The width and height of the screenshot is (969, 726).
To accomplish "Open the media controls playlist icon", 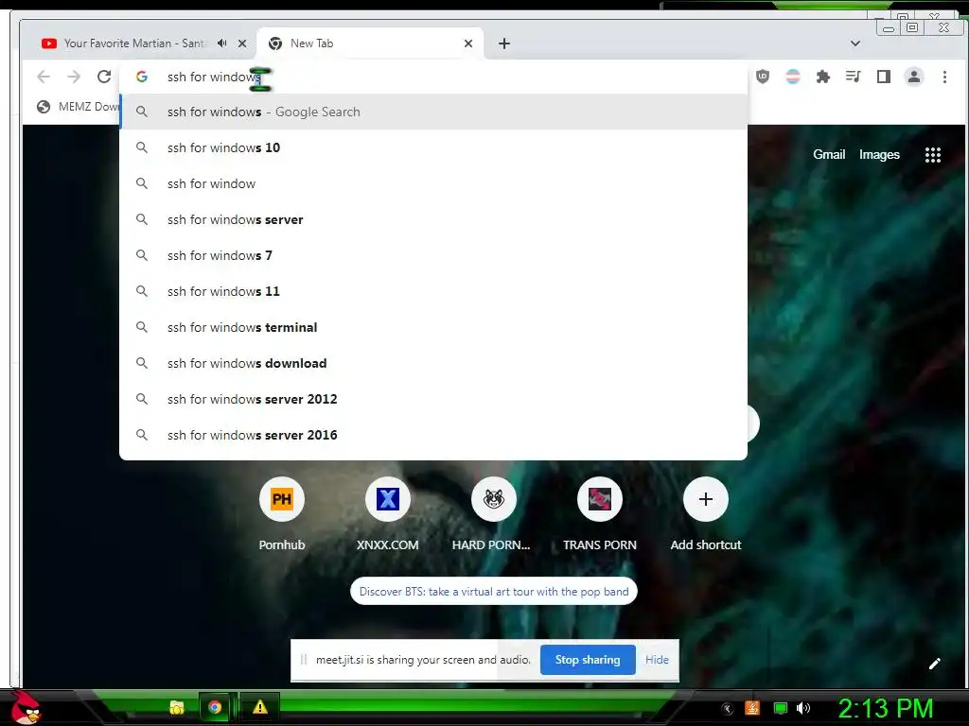I will tap(854, 77).
